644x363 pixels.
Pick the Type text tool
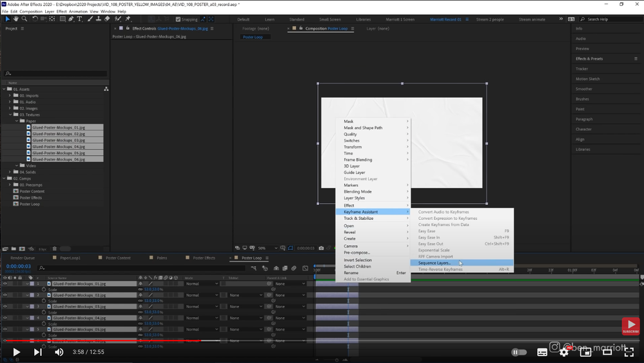(x=80, y=19)
